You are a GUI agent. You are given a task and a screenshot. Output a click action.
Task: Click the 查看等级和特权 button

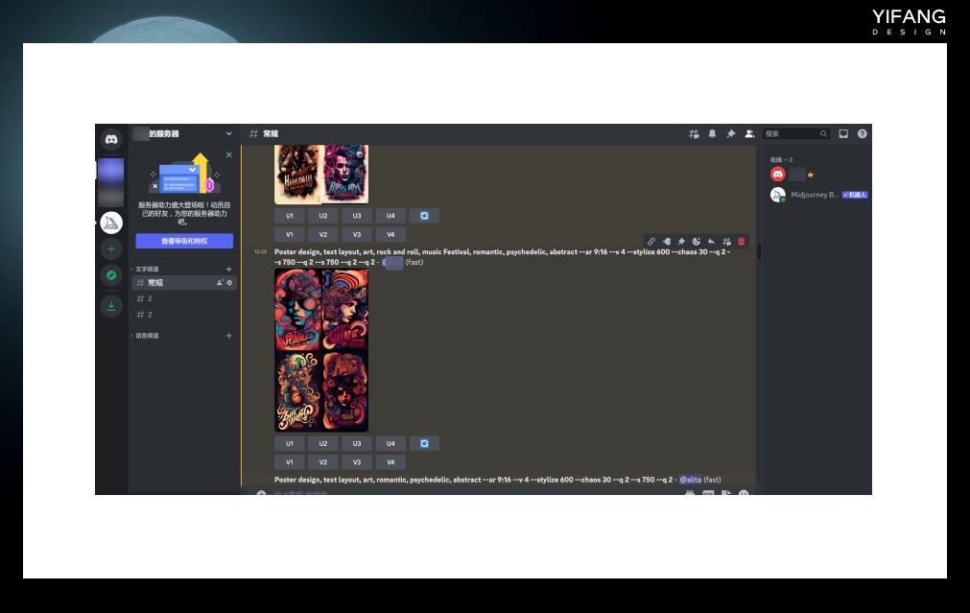click(184, 241)
